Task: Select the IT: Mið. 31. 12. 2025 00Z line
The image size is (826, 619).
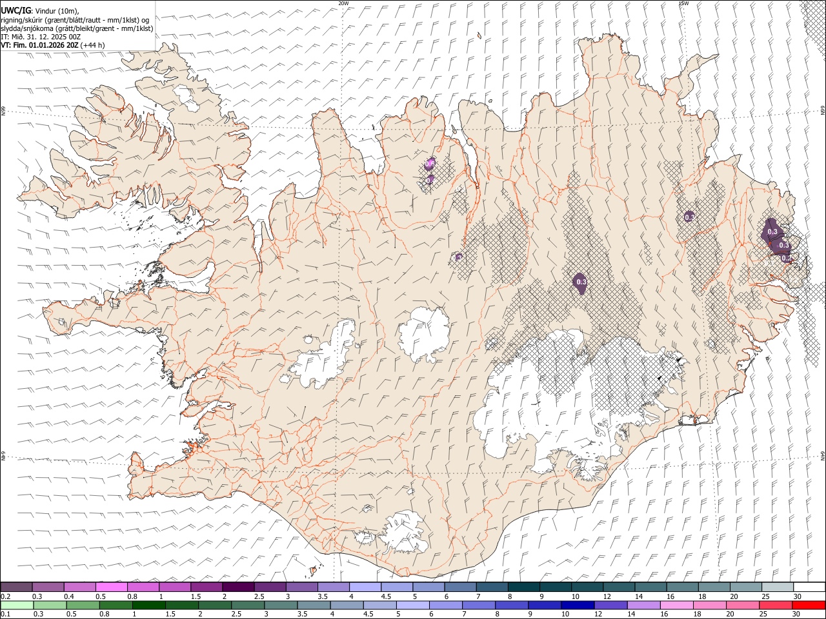Action: click(41, 37)
